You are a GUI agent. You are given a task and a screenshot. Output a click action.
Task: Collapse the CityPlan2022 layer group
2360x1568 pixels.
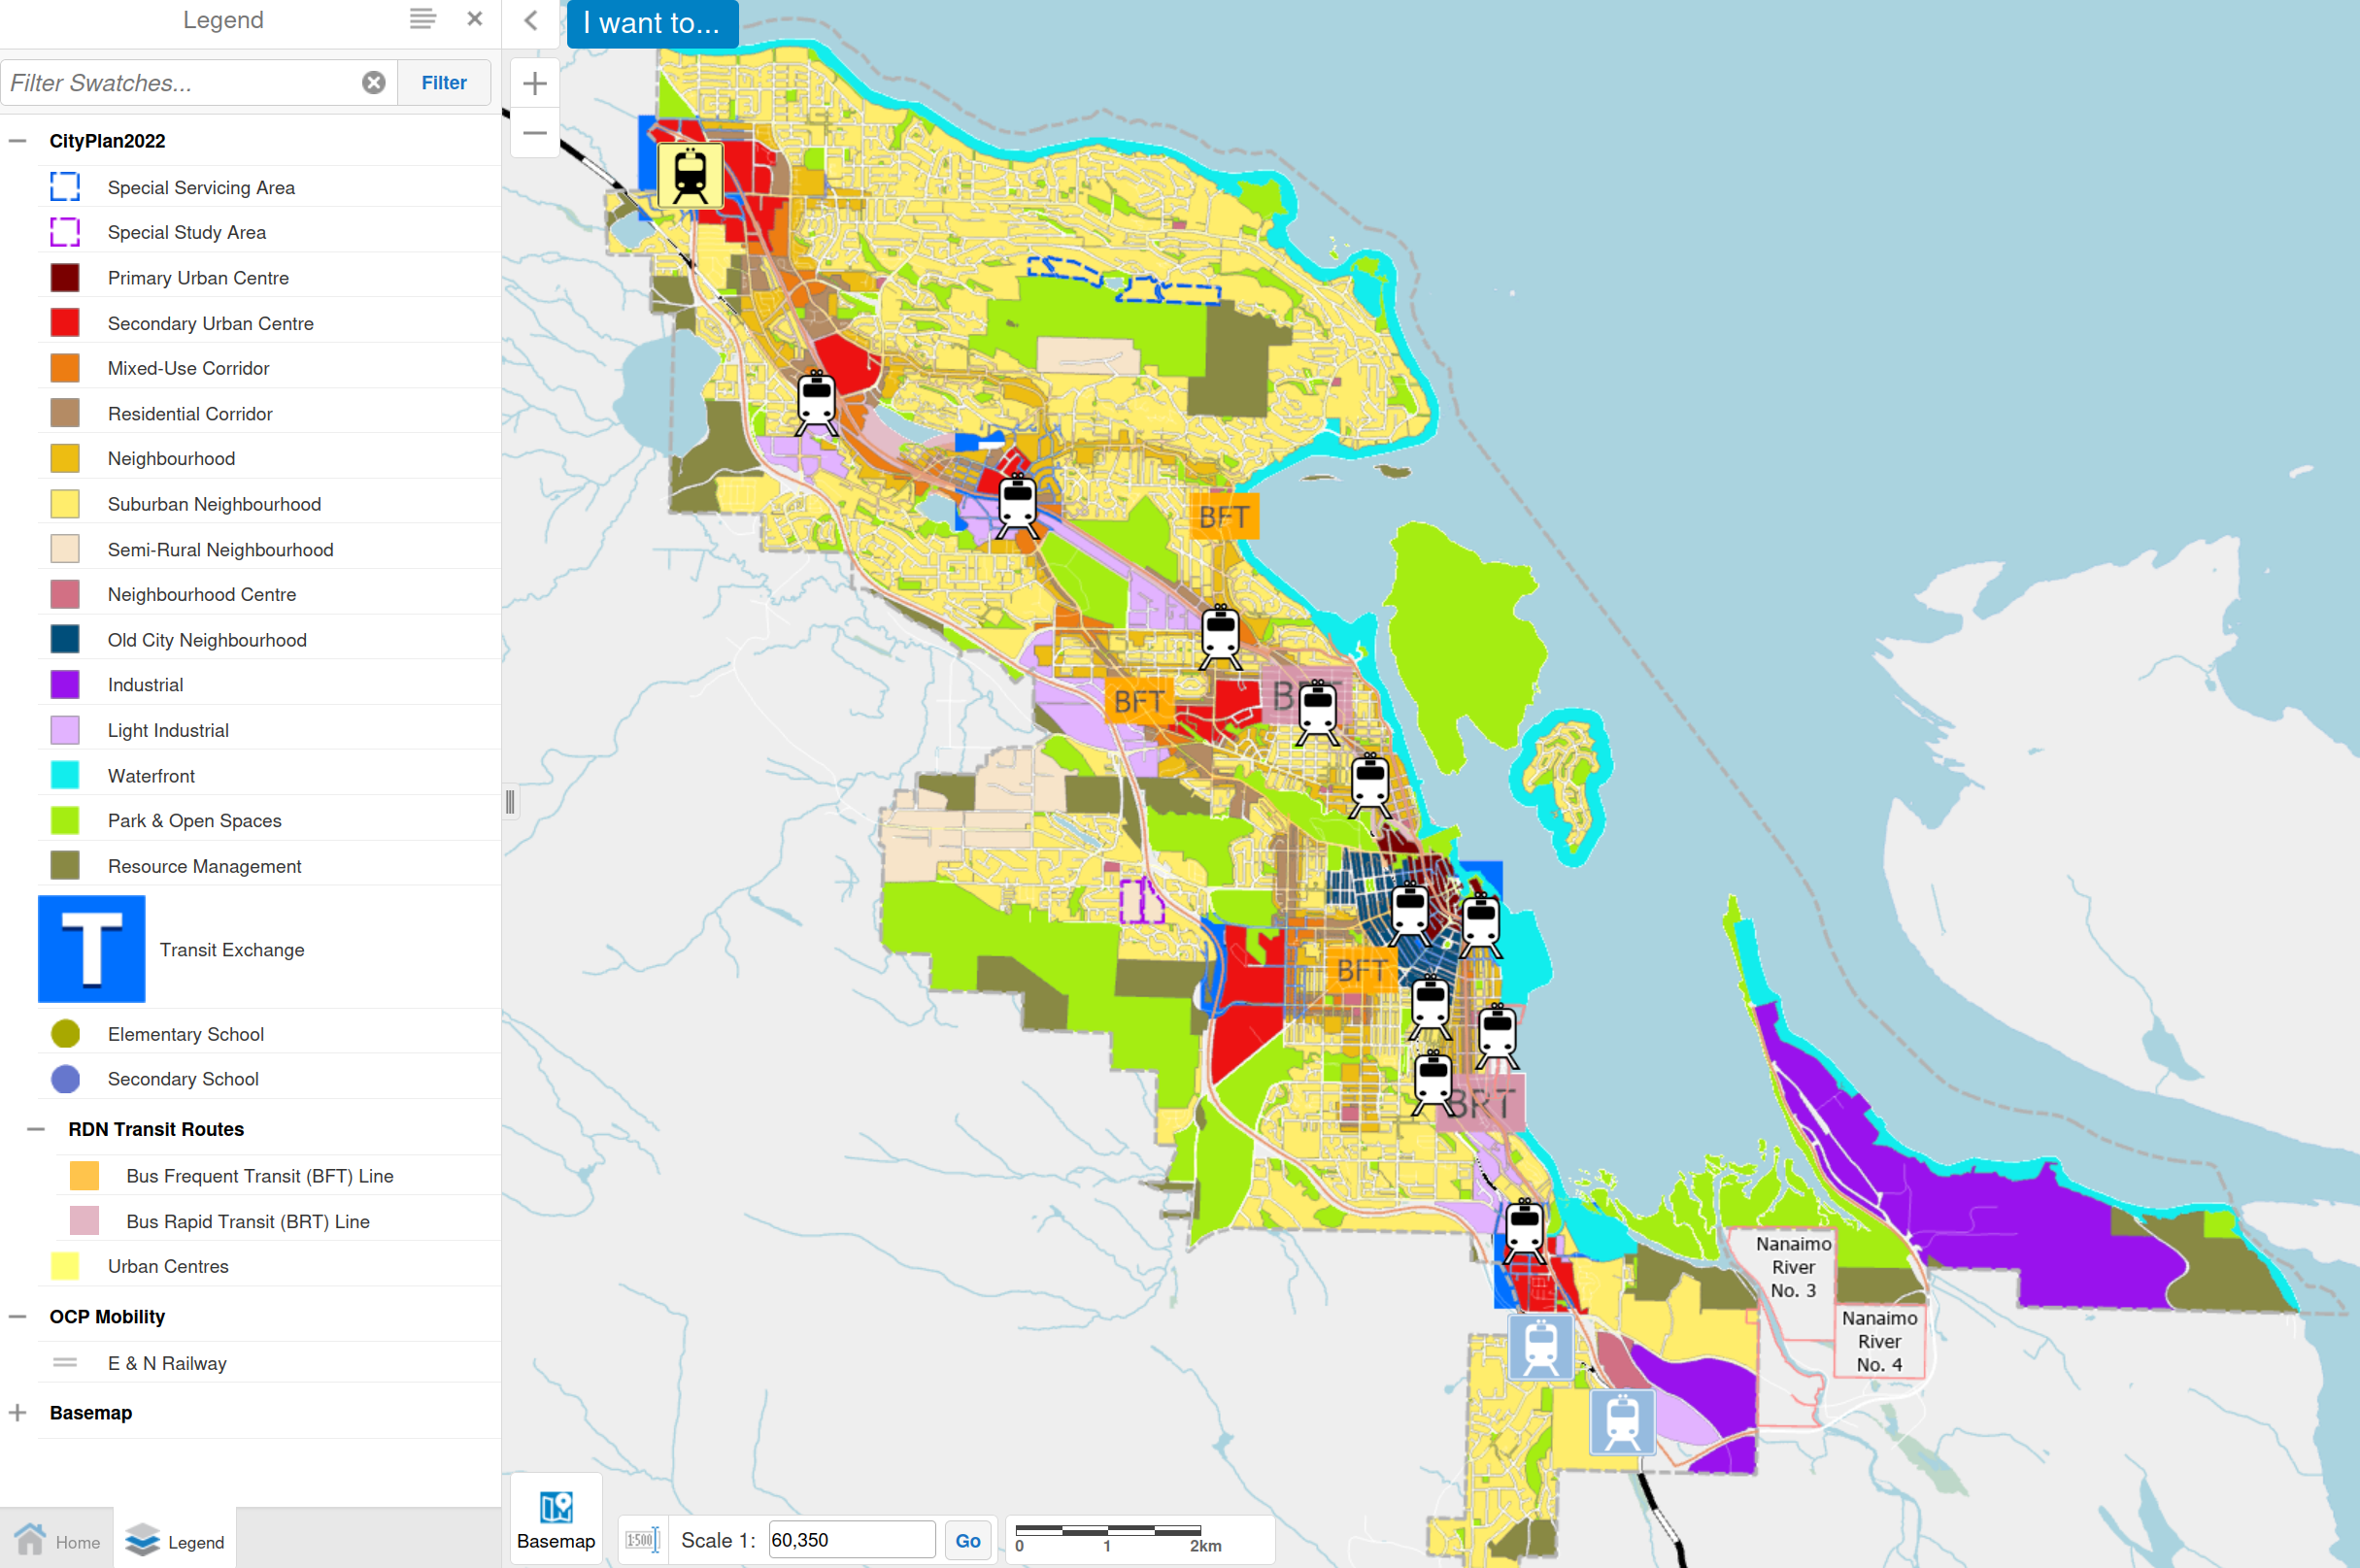(x=18, y=141)
